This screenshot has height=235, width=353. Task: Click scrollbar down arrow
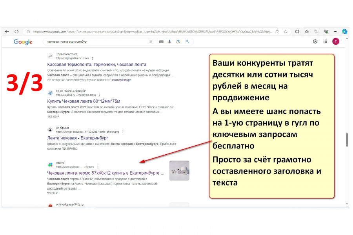pyautogui.click(x=347, y=204)
